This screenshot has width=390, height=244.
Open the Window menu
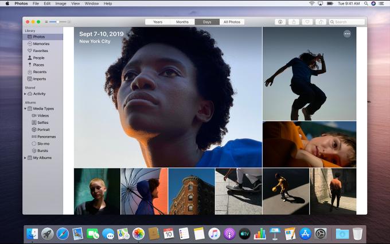pos(92,3)
